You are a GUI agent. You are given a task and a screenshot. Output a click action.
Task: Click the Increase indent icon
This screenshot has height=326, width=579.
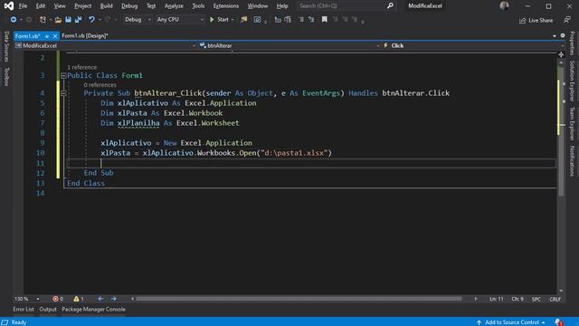pos(311,20)
